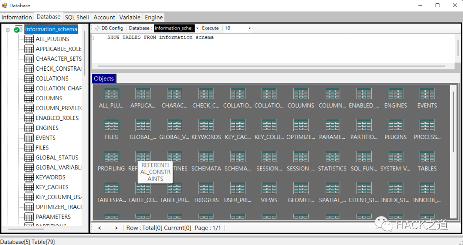463x245 pixels.
Task: Click the INNODB_... table icon
Action: point(427,188)
